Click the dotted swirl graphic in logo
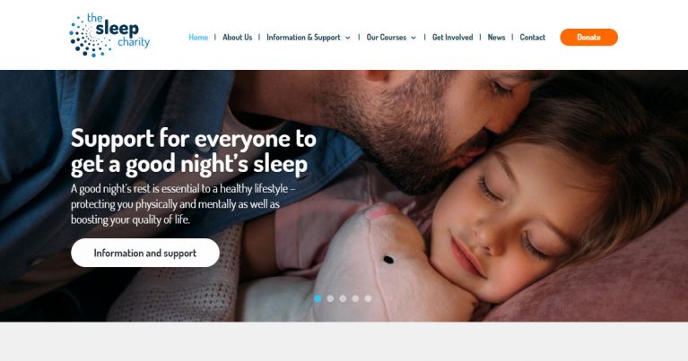The width and height of the screenshot is (688, 361). tap(89, 37)
